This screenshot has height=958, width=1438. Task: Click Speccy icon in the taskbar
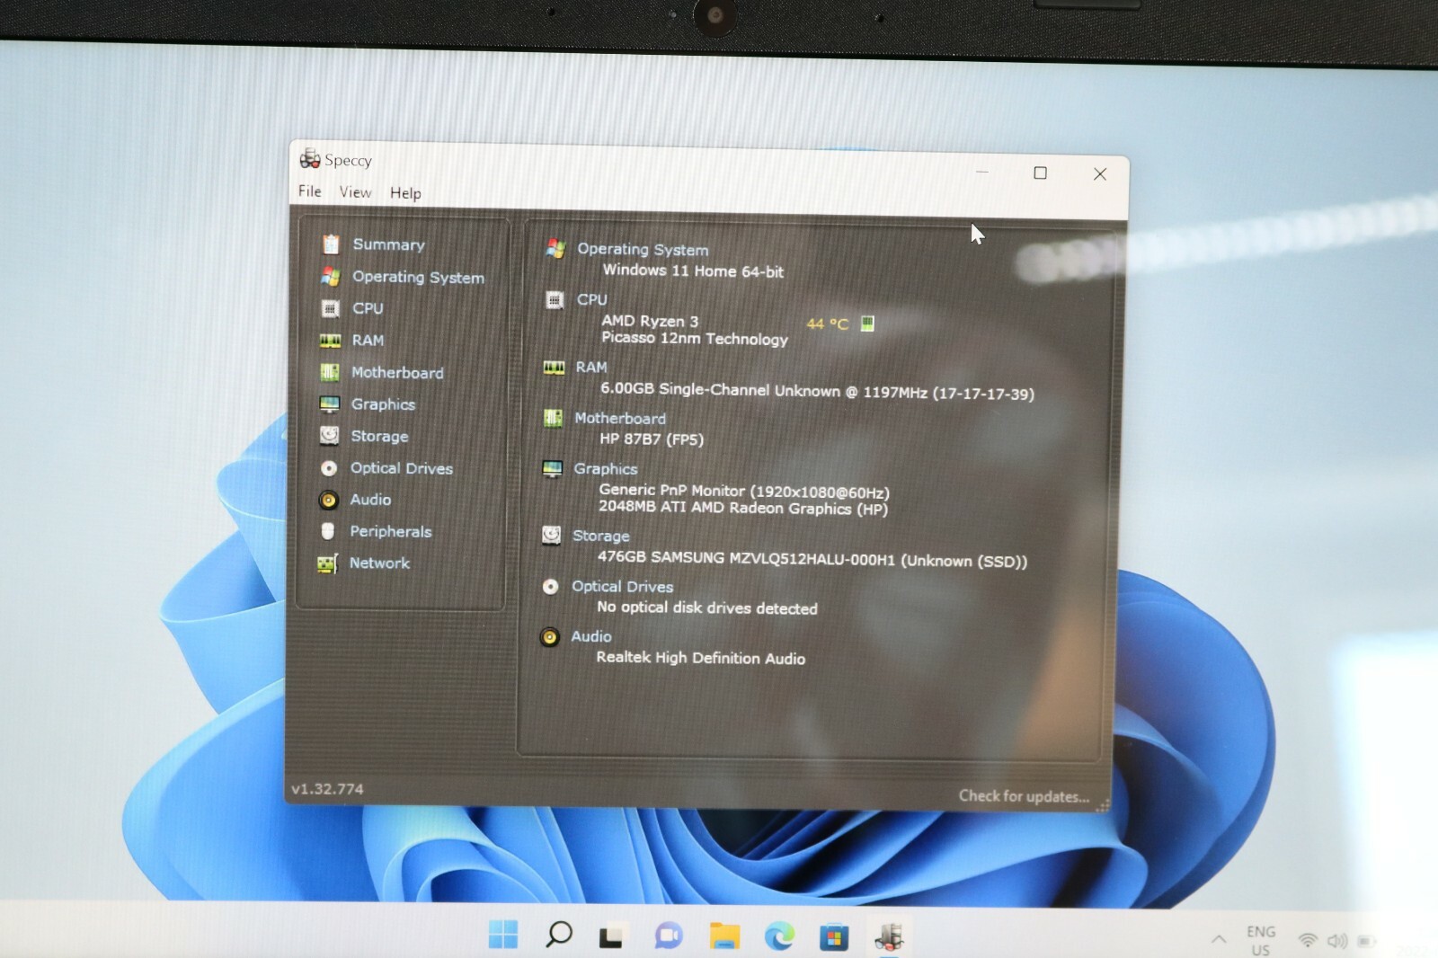[889, 936]
